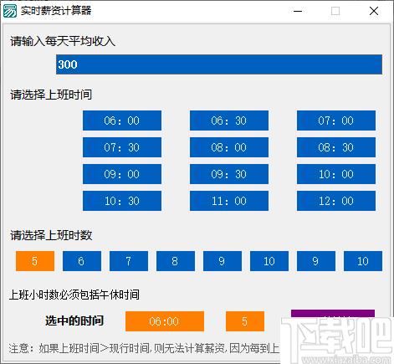The height and width of the screenshot is (364, 394).
Task: Click the salary calculator app icon
Action: (10, 11)
